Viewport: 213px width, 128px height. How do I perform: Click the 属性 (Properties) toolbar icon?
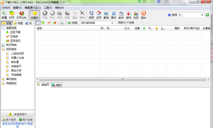click(75, 15)
